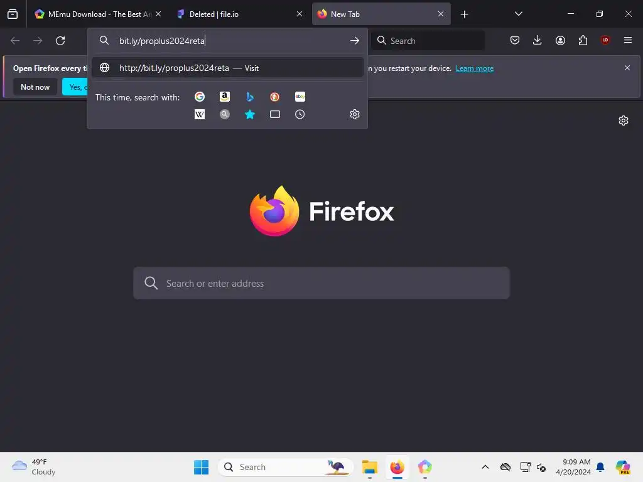Click the taskbar Search box
Viewport: 643px width, 482px height.
[x=286, y=467]
